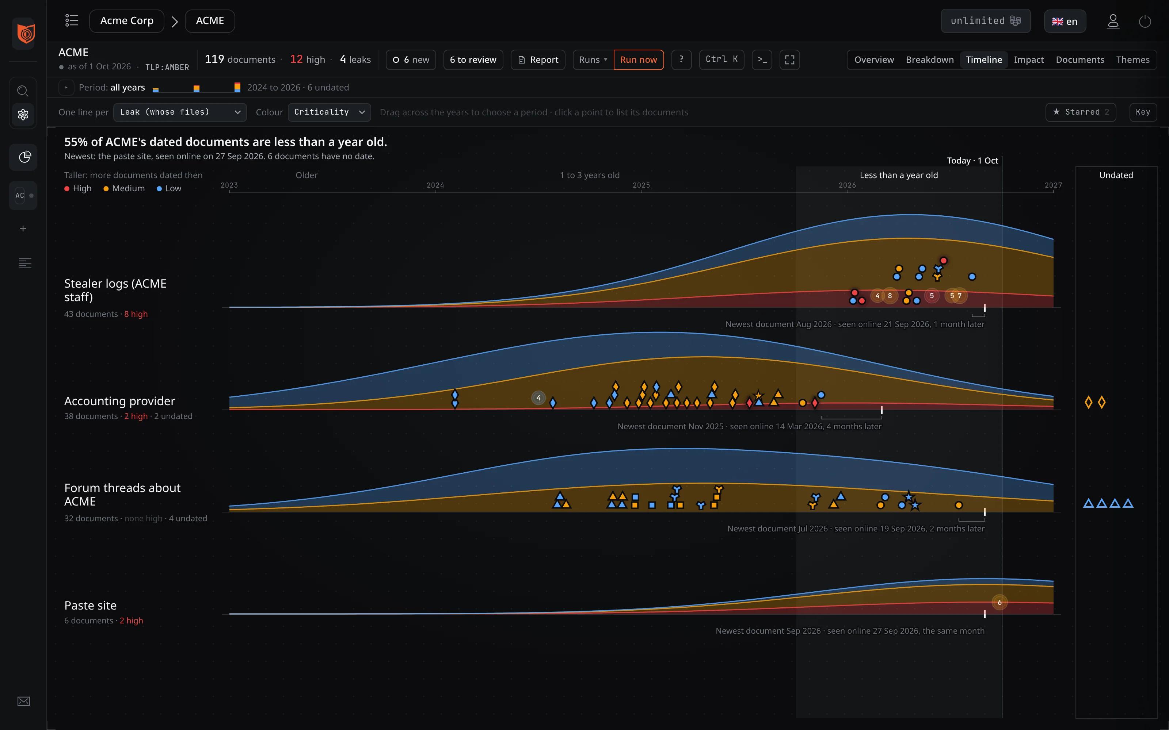Click the Today 1 Oct marker label
Image resolution: width=1169 pixels, height=730 pixels.
tap(972, 160)
